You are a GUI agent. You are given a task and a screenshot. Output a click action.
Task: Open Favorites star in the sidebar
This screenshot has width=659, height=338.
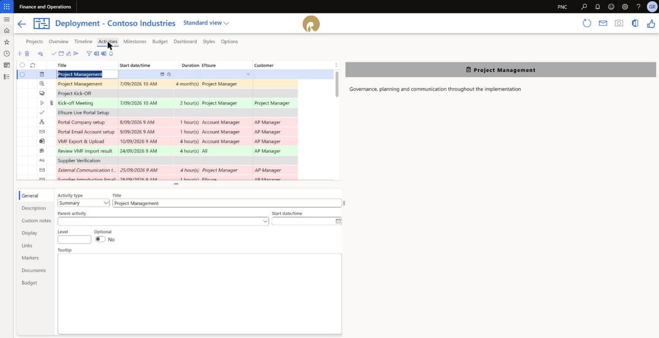click(x=7, y=42)
